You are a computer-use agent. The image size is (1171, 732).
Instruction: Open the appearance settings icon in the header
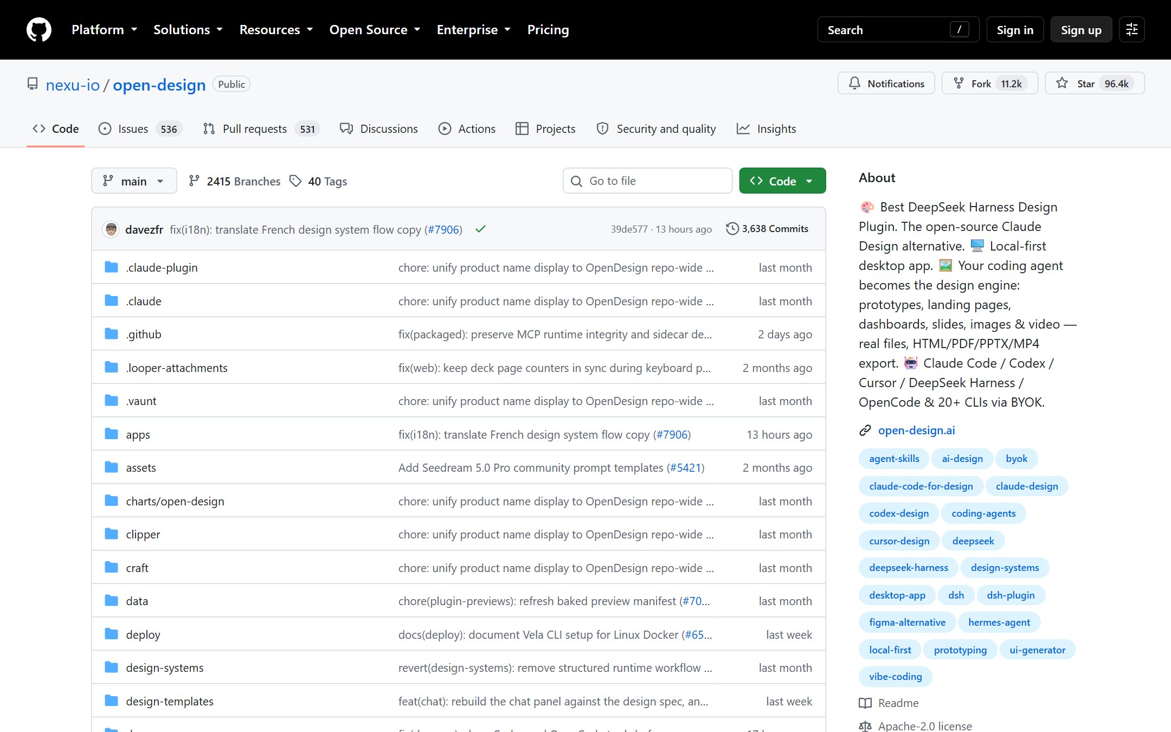pos(1131,29)
